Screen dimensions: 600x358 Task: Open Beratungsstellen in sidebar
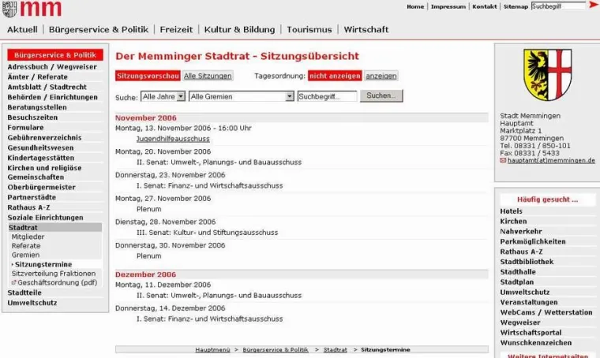[x=37, y=107]
